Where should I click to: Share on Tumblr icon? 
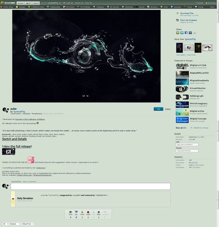[x=190, y=33]
